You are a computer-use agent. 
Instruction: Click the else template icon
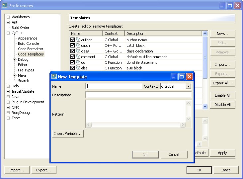tap(78, 68)
